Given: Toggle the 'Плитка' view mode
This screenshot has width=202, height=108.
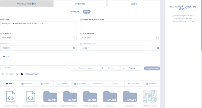Looking at the screenshot, I should coord(130,68).
